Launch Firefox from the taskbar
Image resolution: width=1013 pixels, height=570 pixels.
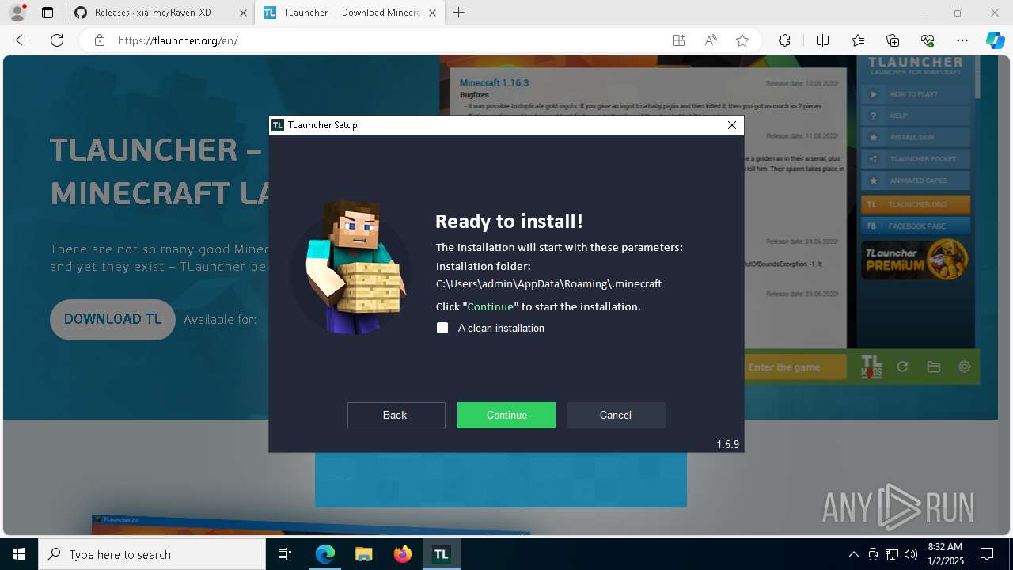tap(403, 554)
